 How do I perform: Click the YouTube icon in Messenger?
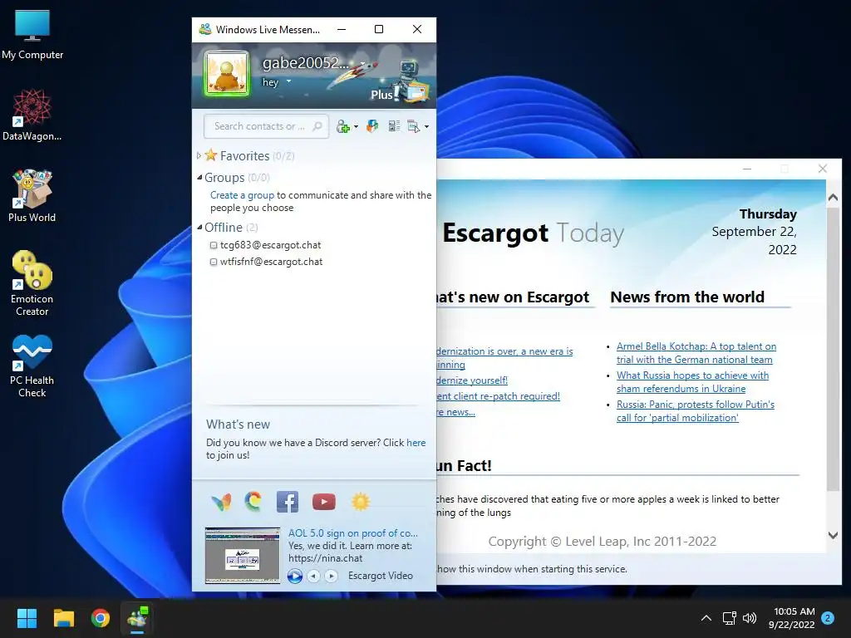tap(324, 502)
